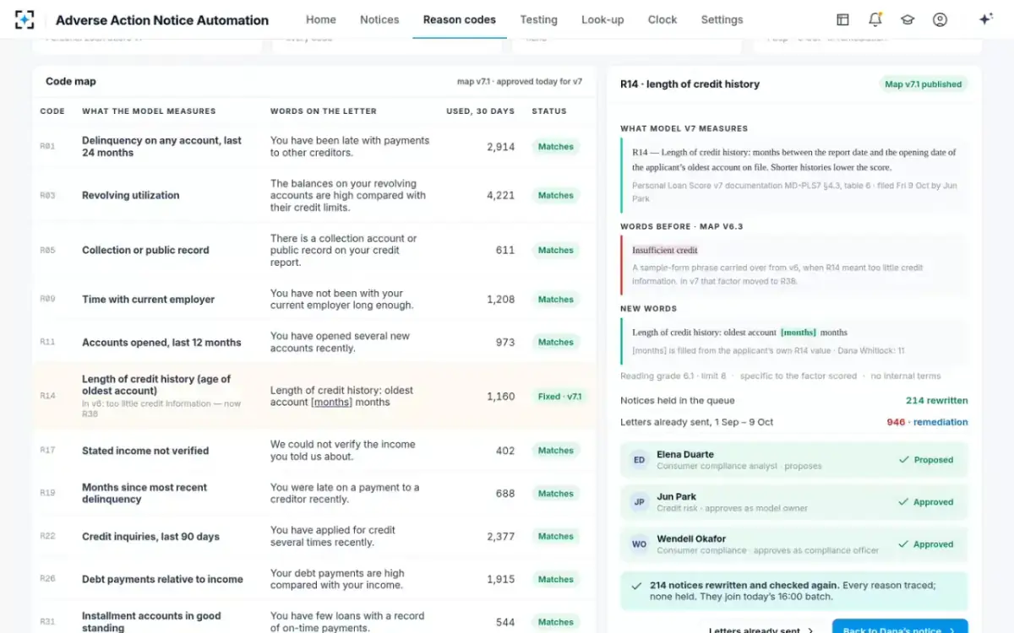Click 'You have applied for credit several times' text
Image resolution: width=1014 pixels, height=633 pixels.
(333, 536)
